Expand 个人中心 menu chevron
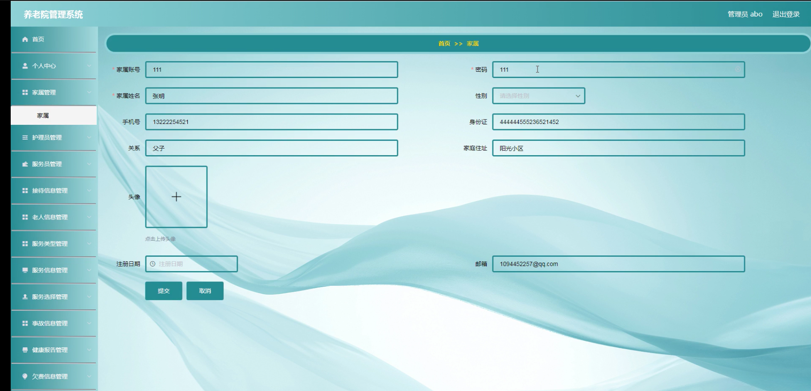The image size is (811, 391). (89, 66)
